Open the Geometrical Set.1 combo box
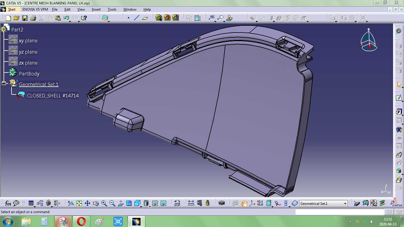The image size is (404, 227). pyautogui.click(x=323, y=203)
